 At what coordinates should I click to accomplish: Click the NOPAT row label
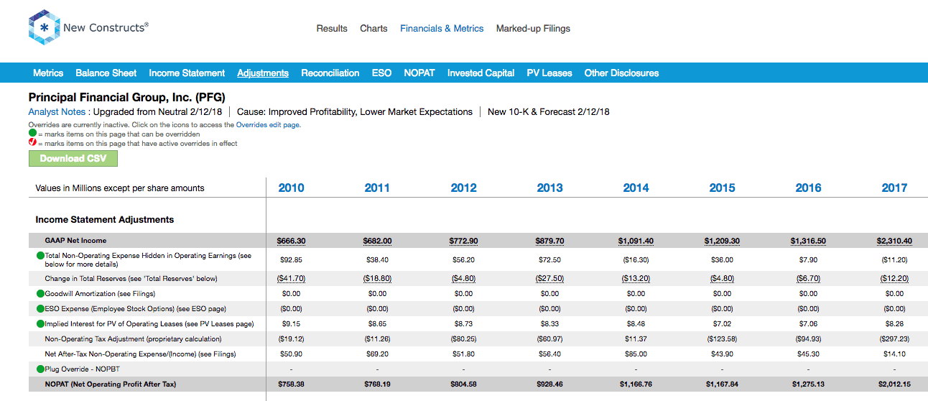pyautogui.click(x=111, y=384)
